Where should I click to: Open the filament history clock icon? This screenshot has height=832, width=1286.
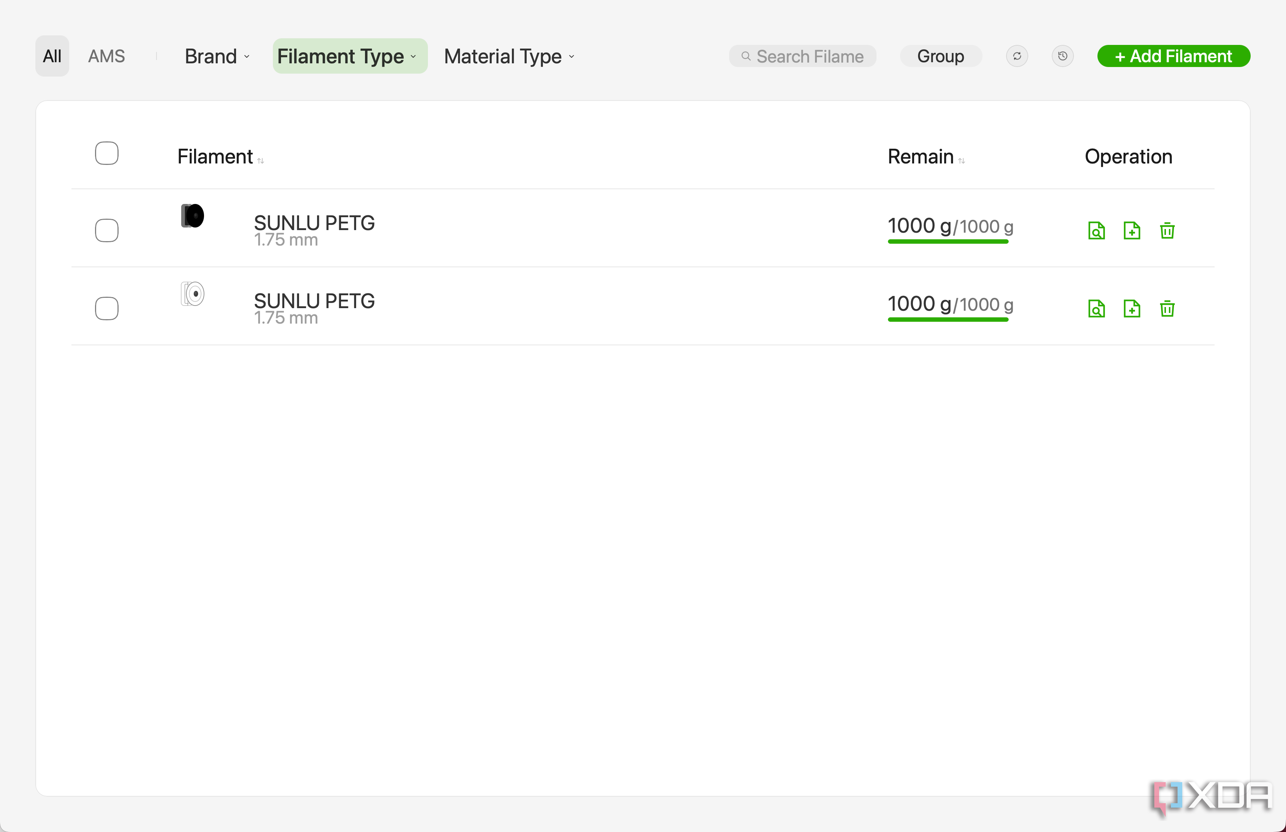(x=1062, y=56)
